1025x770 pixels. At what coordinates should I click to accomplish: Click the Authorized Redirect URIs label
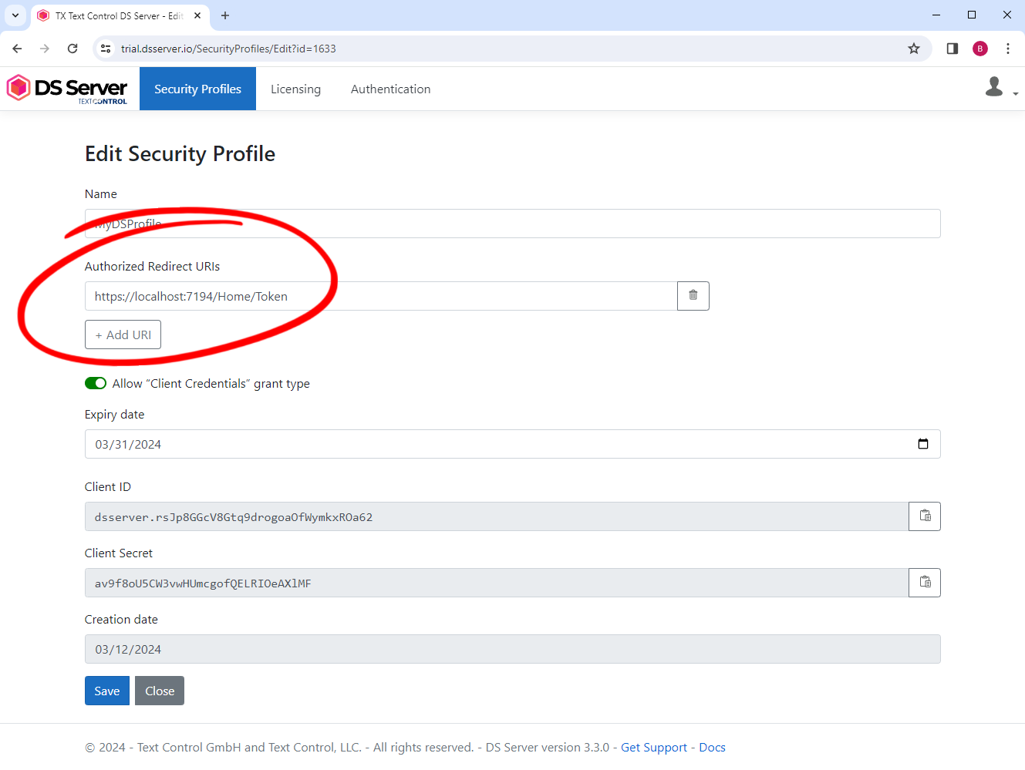(152, 266)
